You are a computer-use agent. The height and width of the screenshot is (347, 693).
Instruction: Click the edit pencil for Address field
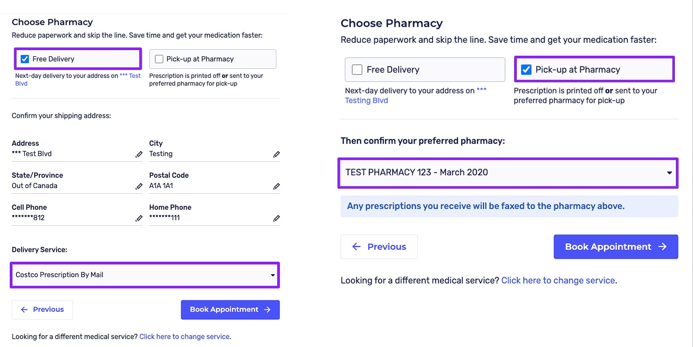[x=139, y=154]
